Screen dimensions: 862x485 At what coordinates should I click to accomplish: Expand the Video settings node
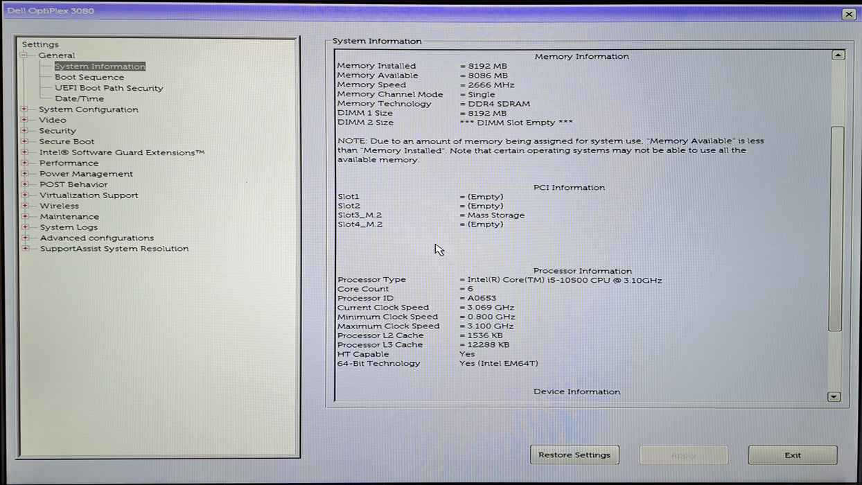point(25,120)
